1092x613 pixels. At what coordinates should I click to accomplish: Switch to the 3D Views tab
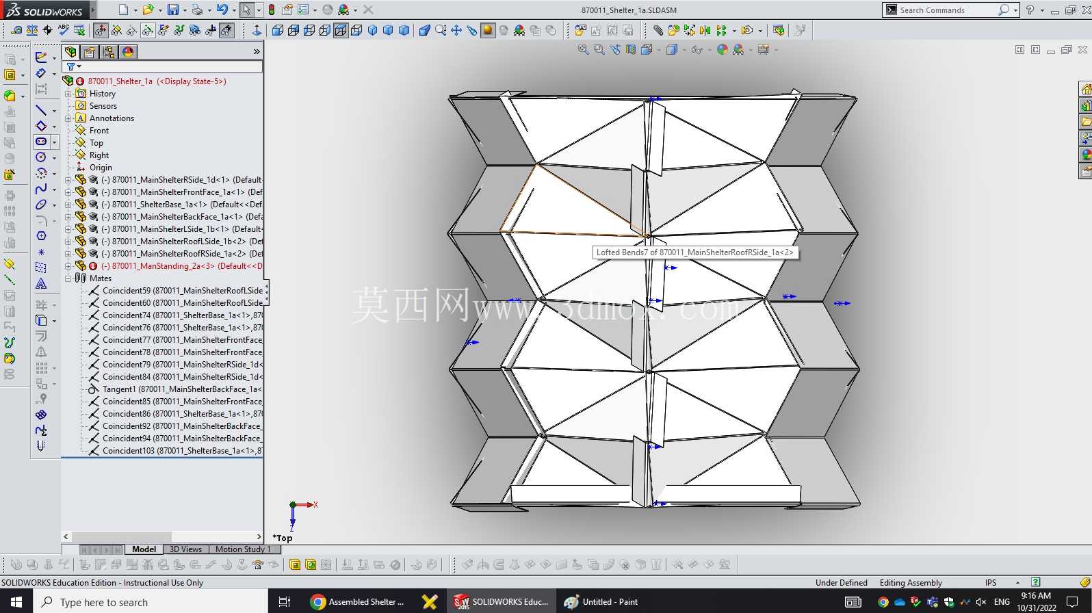coord(185,549)
